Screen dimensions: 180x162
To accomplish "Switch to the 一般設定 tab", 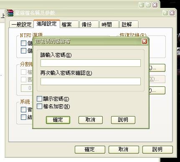I will (x=21, y=25).
